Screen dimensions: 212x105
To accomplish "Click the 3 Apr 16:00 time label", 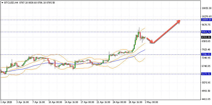I will pos(23,102).
